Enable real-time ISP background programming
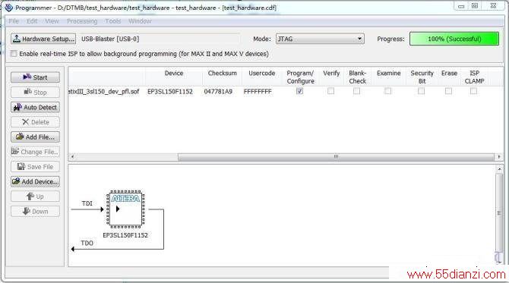Image resolution: width=509 pixels, height=283 pixels. pos(14,54)
